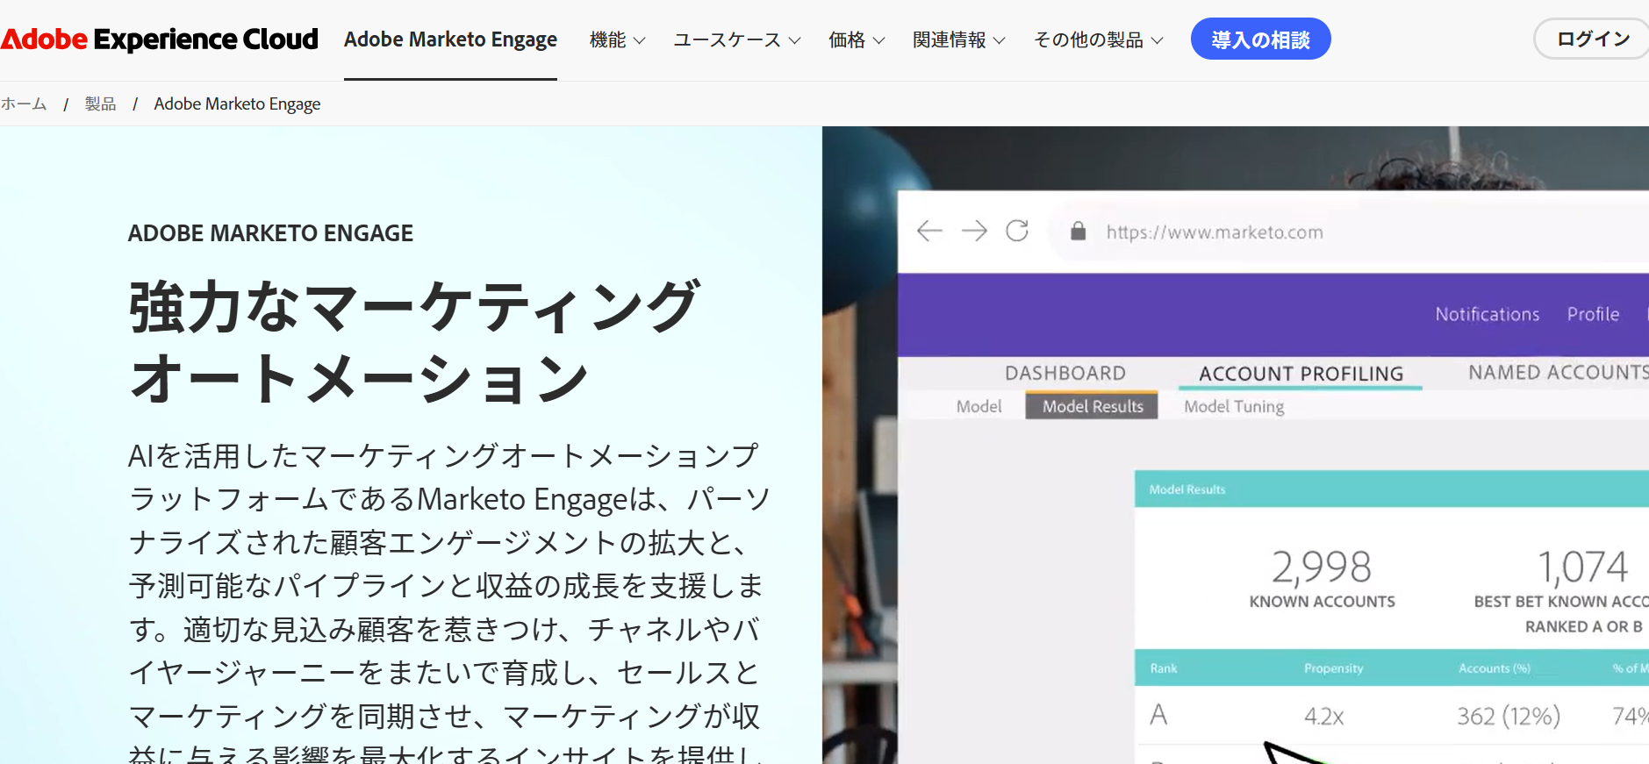
Task: Click the Accounts (%) column header
Action: click(1494, 668)
